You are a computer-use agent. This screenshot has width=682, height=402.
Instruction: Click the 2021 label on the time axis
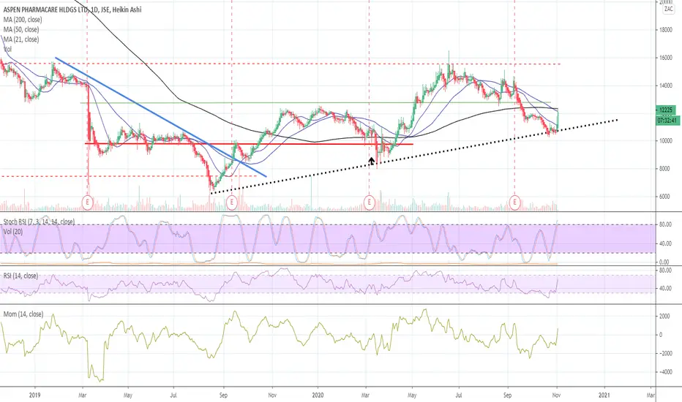coord(604,395)
